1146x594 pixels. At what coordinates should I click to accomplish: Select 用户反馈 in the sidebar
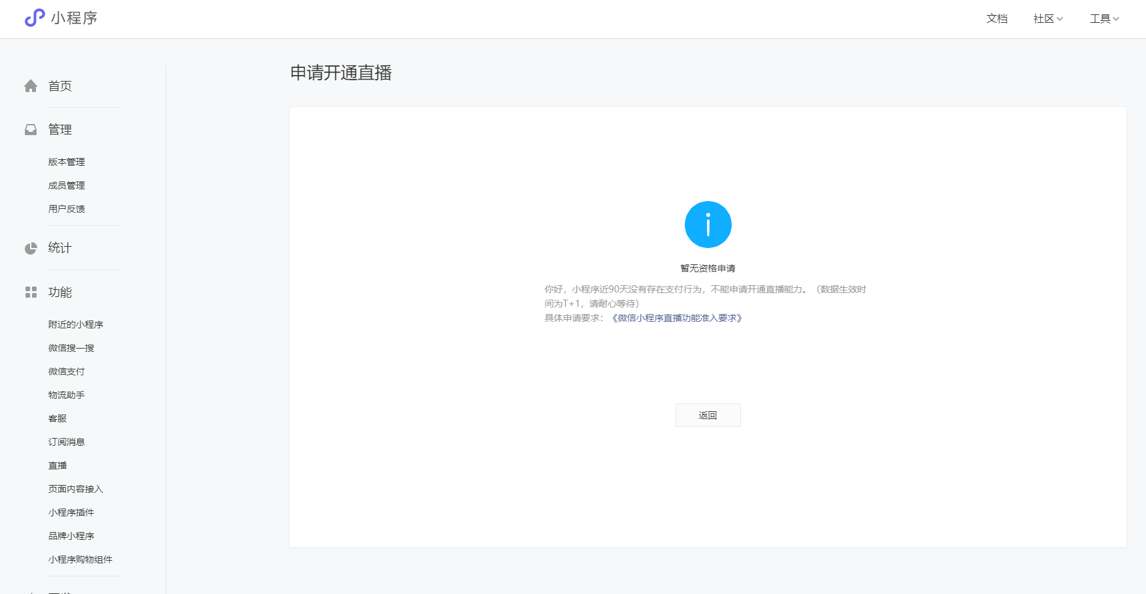click(x=67, y=209)
